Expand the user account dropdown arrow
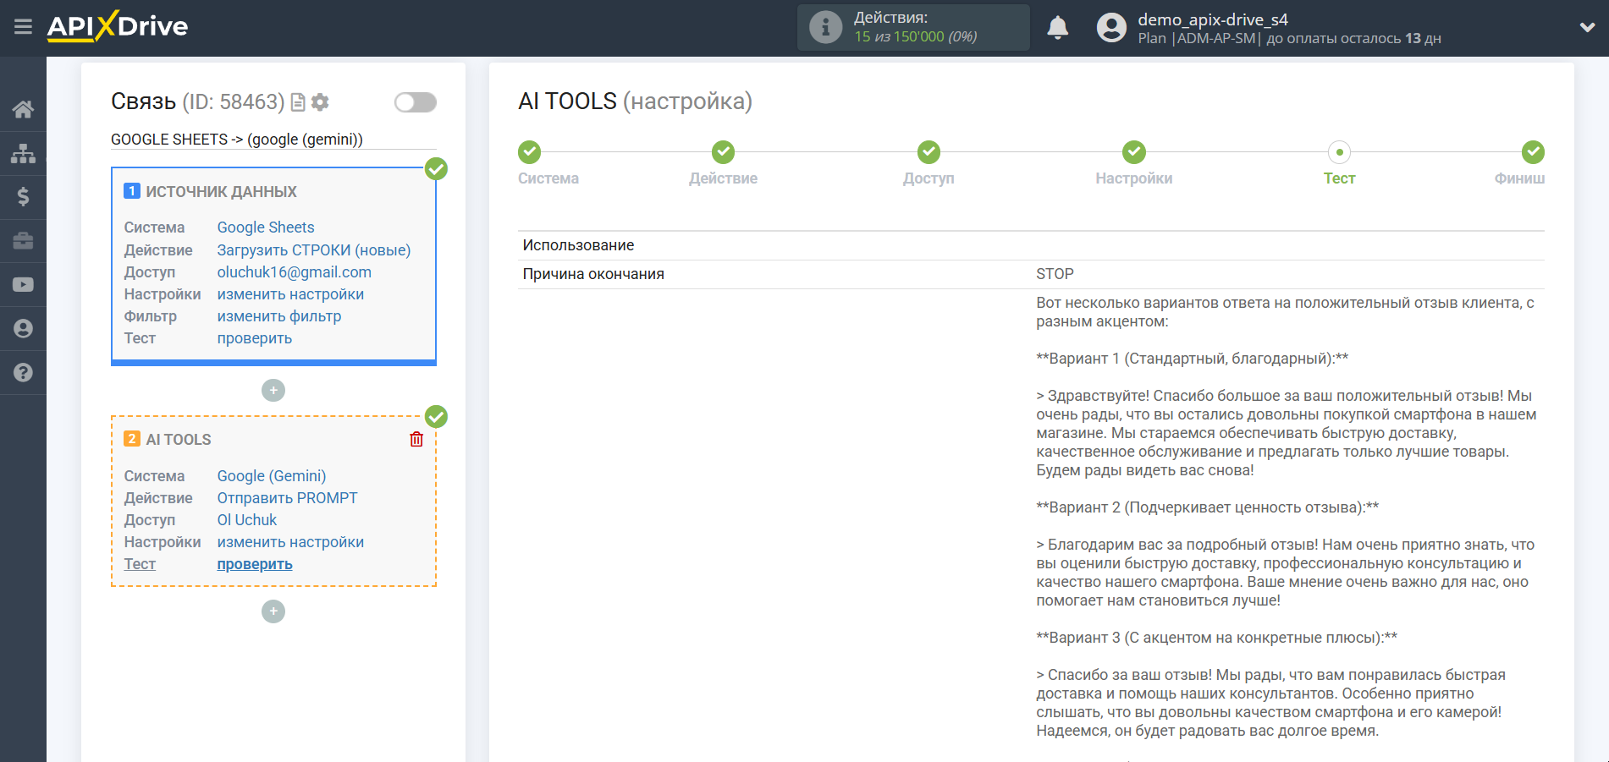1609x762 pixels. click(1587, 27)
